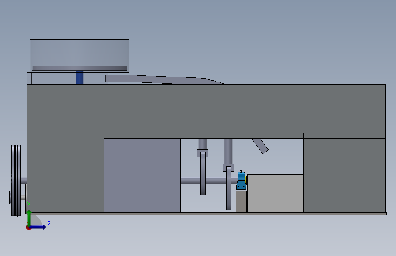Select the dark disc plate inside the hopper
Image resolution: width=396 pixels, height=256 pixels.
[x=79, y=68]
